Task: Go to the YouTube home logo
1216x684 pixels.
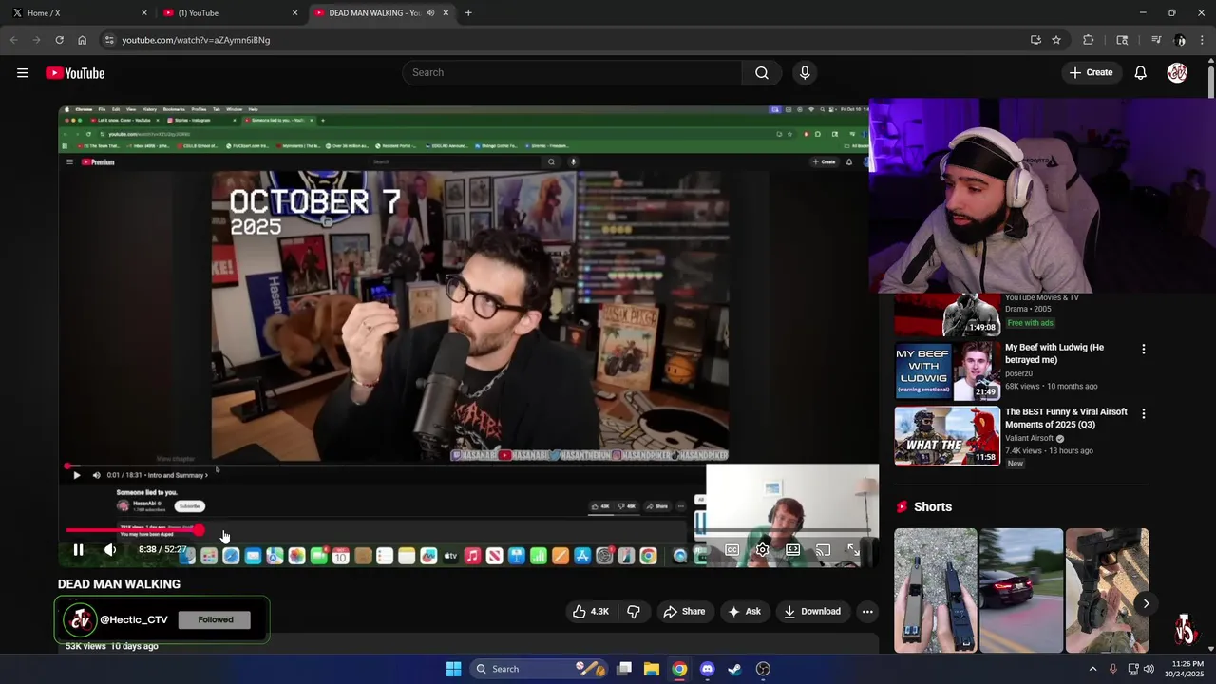Action: click(75, 73)
